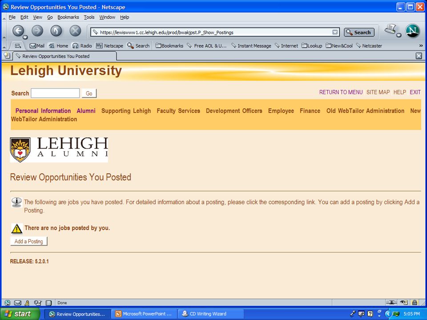
Task: Click the Lehigh Alumni logo image
Action: pos(59,150)
